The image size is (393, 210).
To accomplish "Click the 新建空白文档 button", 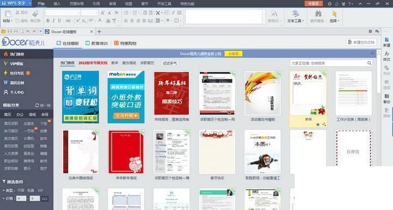I will point(361,42).
